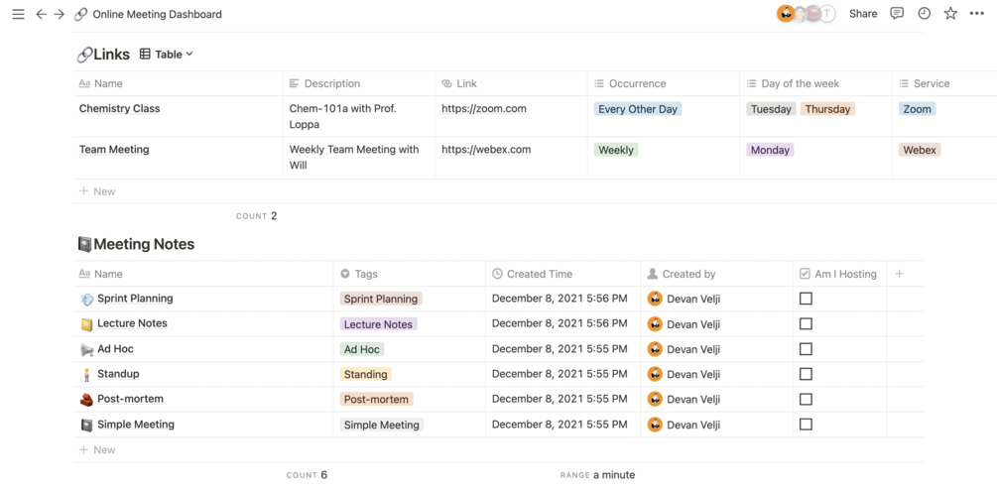The height and width of the screenshot is (491, 997).
Task: Navigate forward with right arrow
Action: [59, 14]
